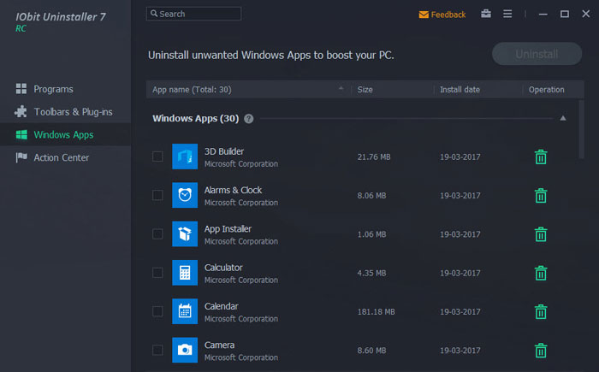Click the 21.76 MB size value

(x=374, y=157)
